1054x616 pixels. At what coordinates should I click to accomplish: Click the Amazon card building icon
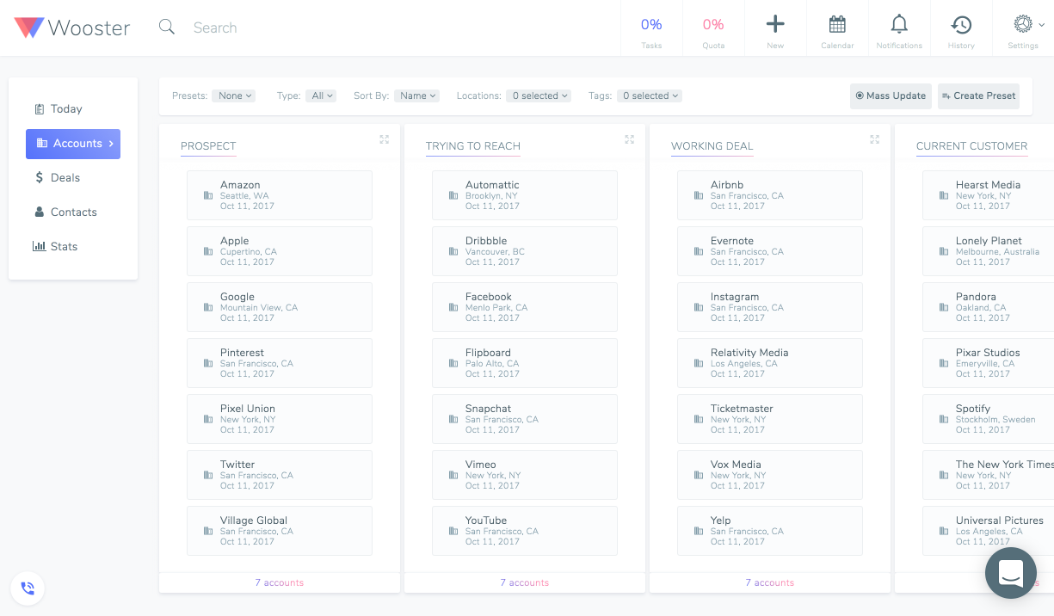(x=207, y=195)
